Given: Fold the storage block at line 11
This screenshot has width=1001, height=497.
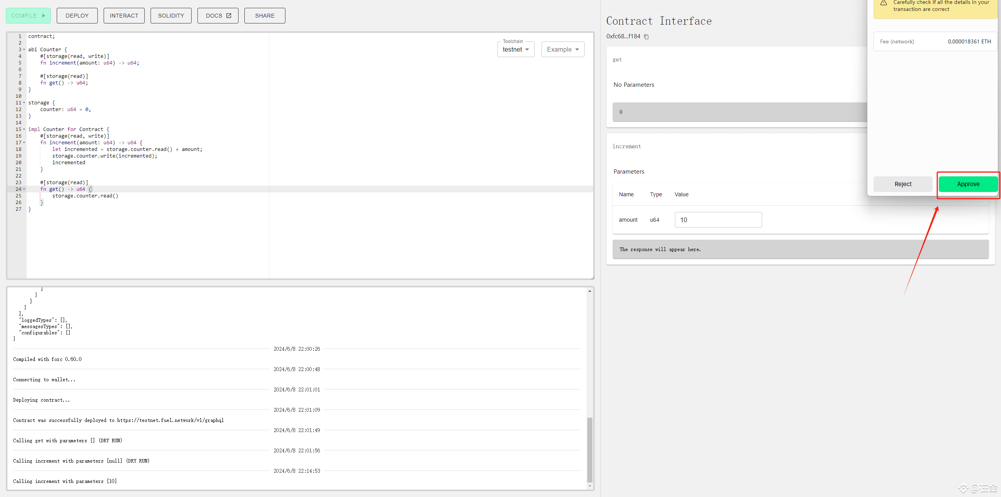Looking at the screenshot, I should tap(24, 103).
